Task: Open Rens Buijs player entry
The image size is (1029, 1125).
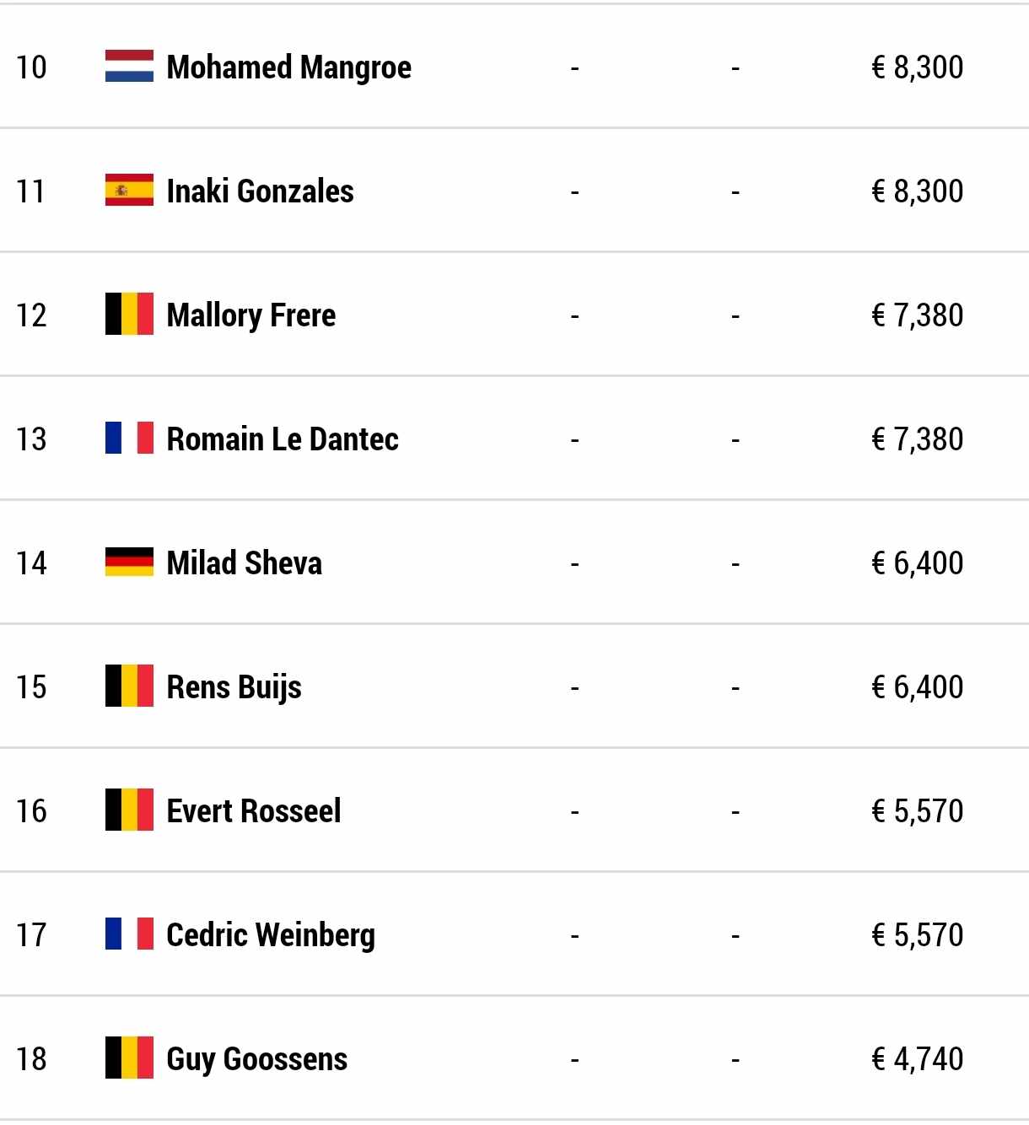Action: click(234, 688)
